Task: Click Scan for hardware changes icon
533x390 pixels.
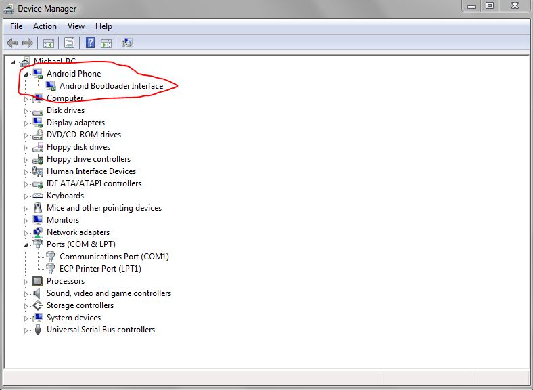Action: tap(126, 43)
